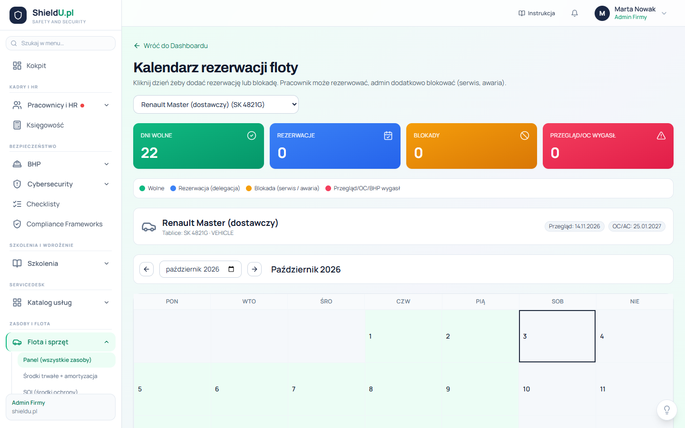Go to next month arrow
The image size is (685, 428).
point(254,269)
